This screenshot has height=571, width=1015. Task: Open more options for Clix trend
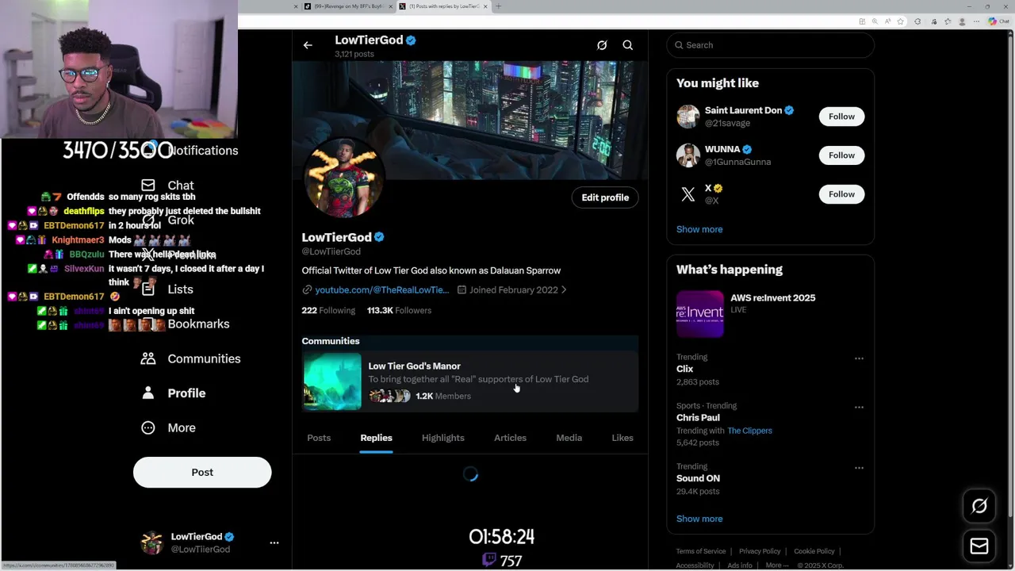click(859, 358)
